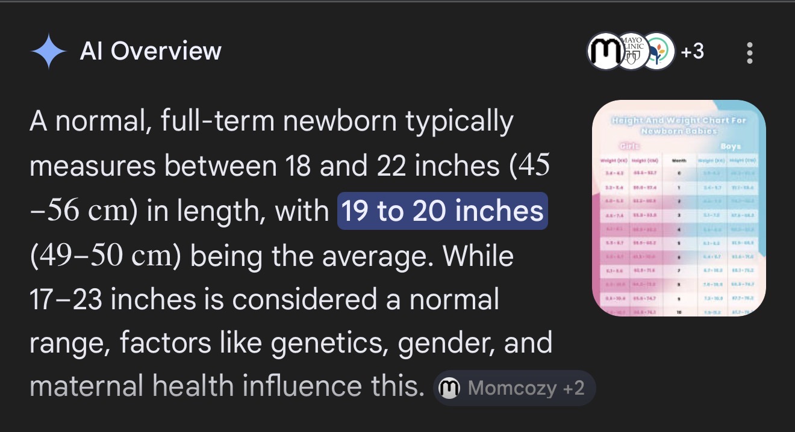Open the Momcozy source icon at top
This screenshot has width=795, height=432.
(x=604, y=52)
